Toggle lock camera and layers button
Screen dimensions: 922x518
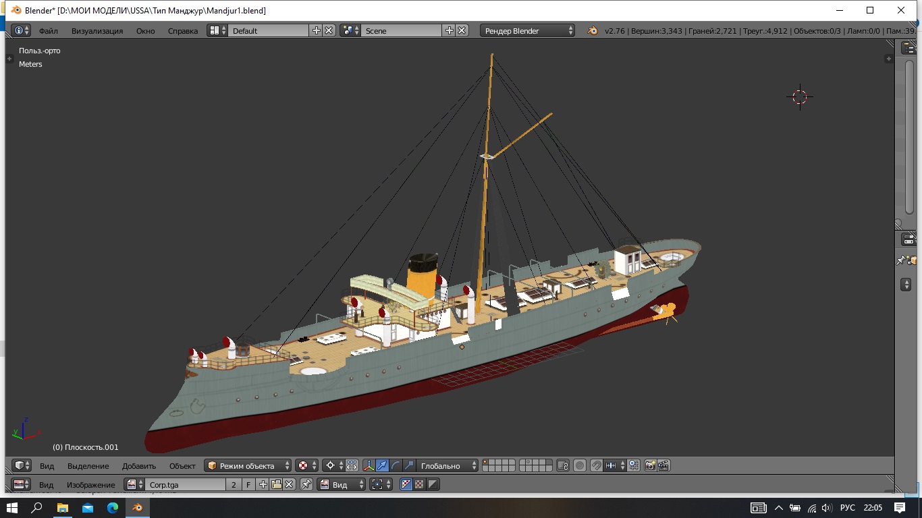(563, 465)
